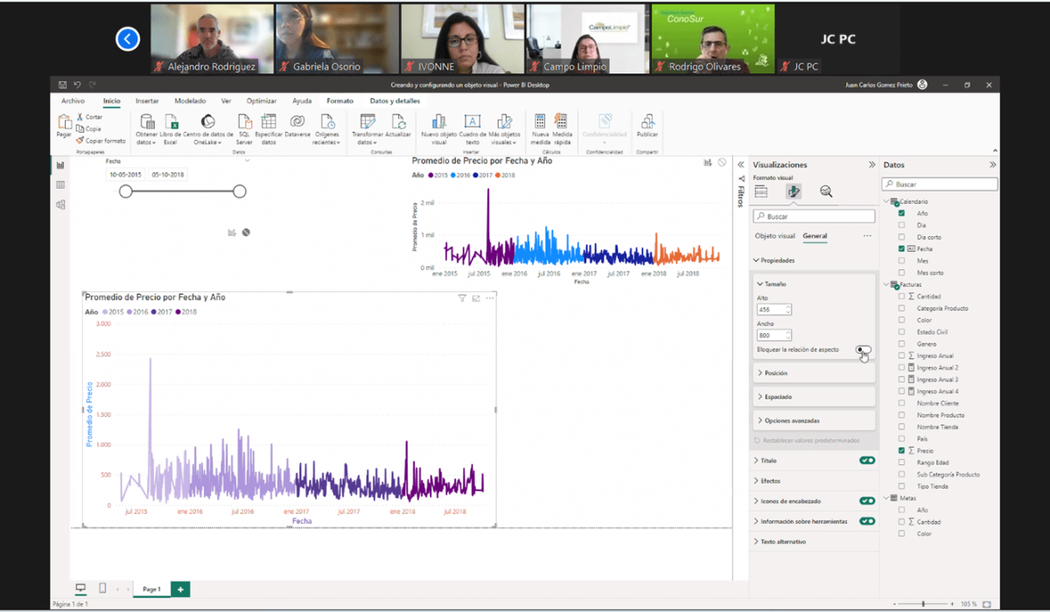Turn off the Título toggle
Image resolution: width=1050 pixels, height=612 pixels.
pos(866,460)
